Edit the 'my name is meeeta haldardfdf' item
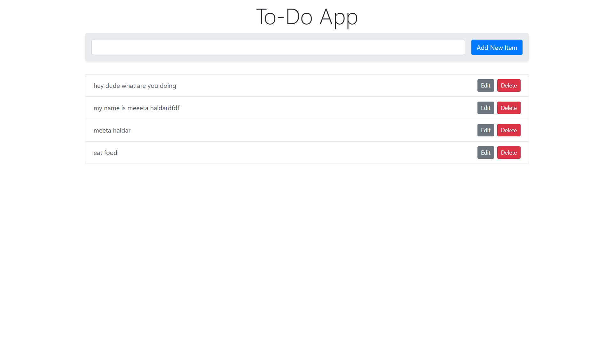 pyautogui.click(x=485, y=108)
